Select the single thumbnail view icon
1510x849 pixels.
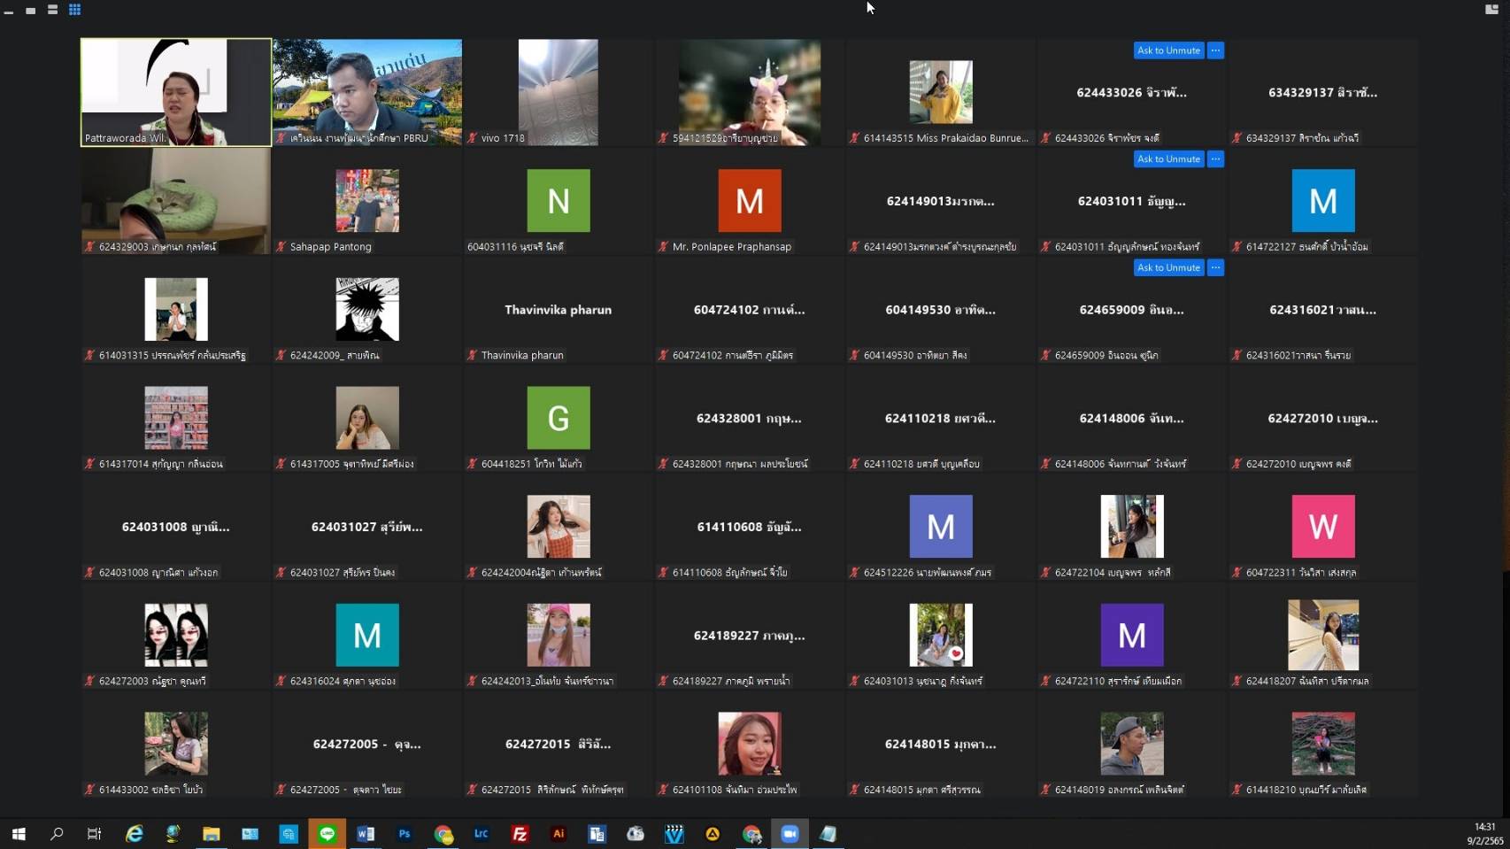click(30, 11)
